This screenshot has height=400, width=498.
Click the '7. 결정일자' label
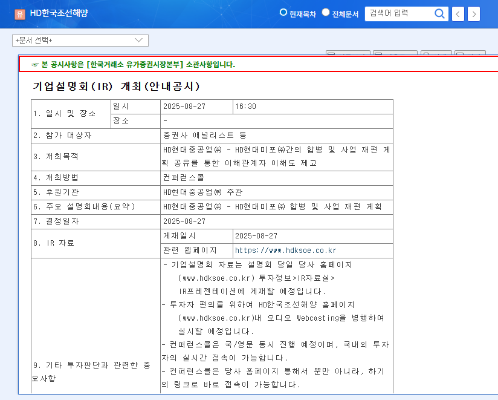tap(56, 221)
